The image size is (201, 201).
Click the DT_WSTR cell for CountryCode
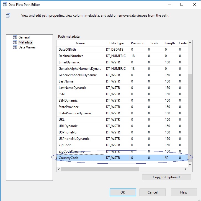[117, 158]
